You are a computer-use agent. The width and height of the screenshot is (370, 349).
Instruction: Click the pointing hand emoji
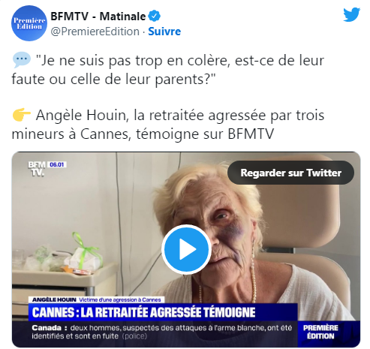click(22, 115)
